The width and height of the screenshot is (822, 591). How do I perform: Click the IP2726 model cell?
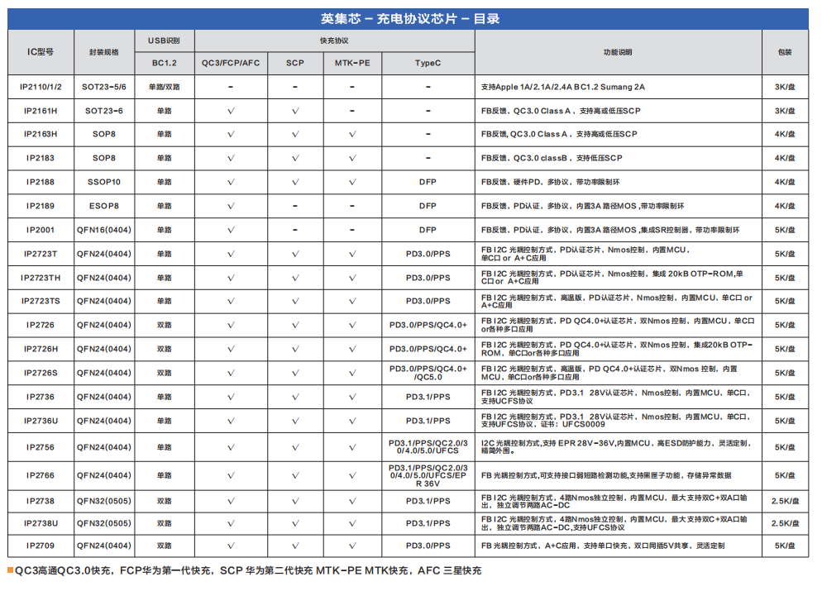[x=41, y=325]
